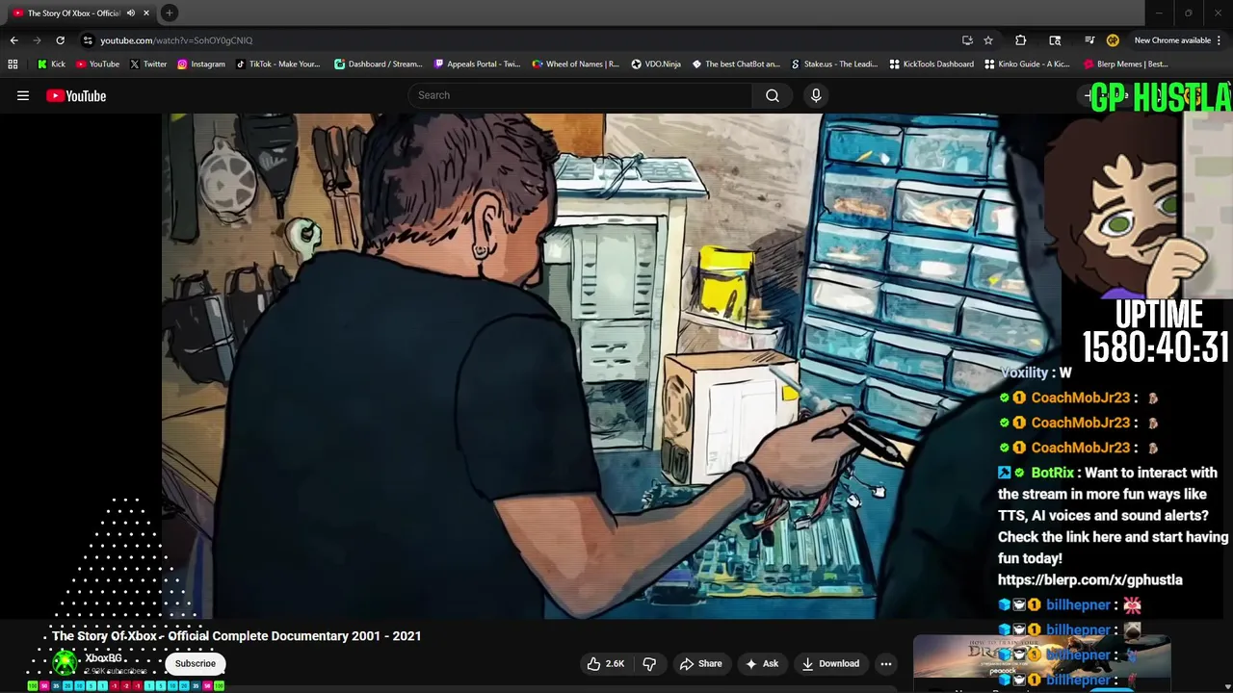
Task: Click the Ask button
Action: pyautogui.click(x=761, y=663)
